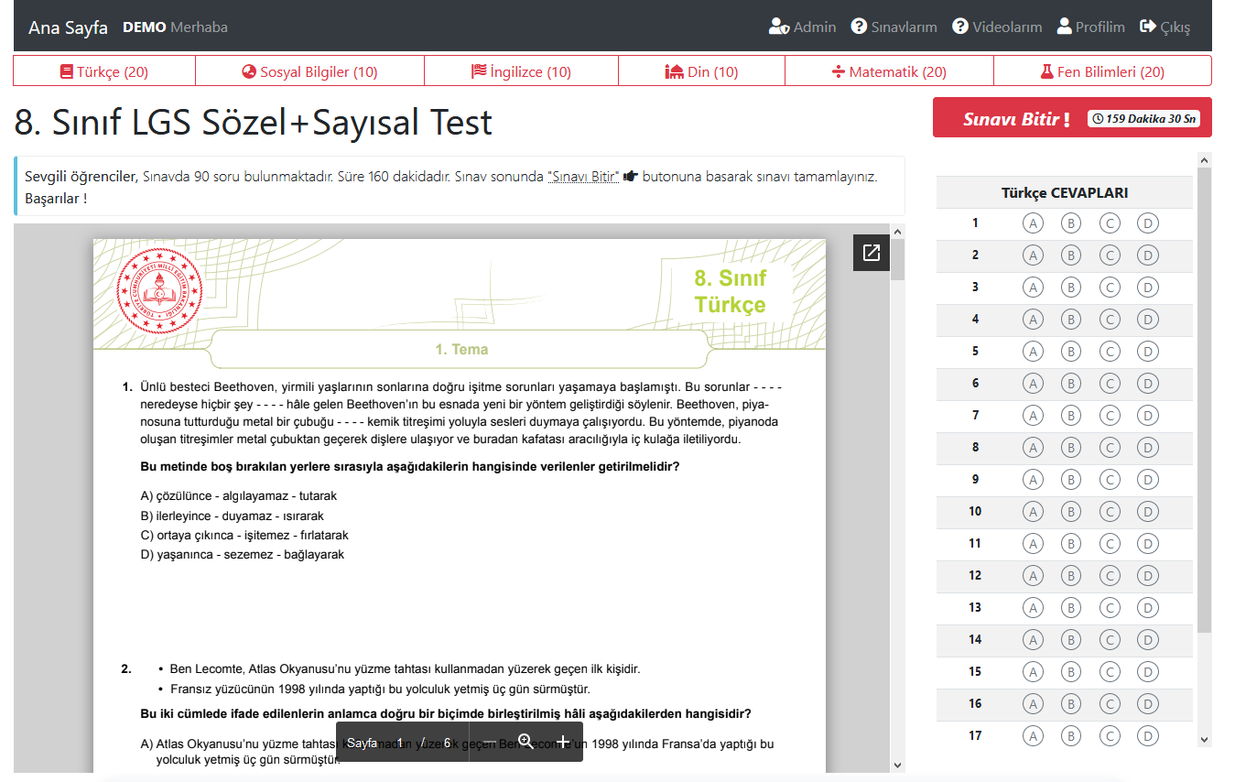
Task: Go to Ana Sayfa home link
Action: tap(68, 27)
